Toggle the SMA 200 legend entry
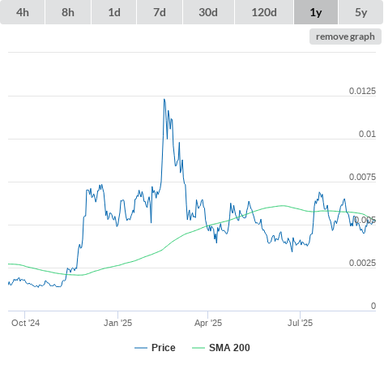The height and width of the screenshot is (369, 384). (x=229, y=348)
